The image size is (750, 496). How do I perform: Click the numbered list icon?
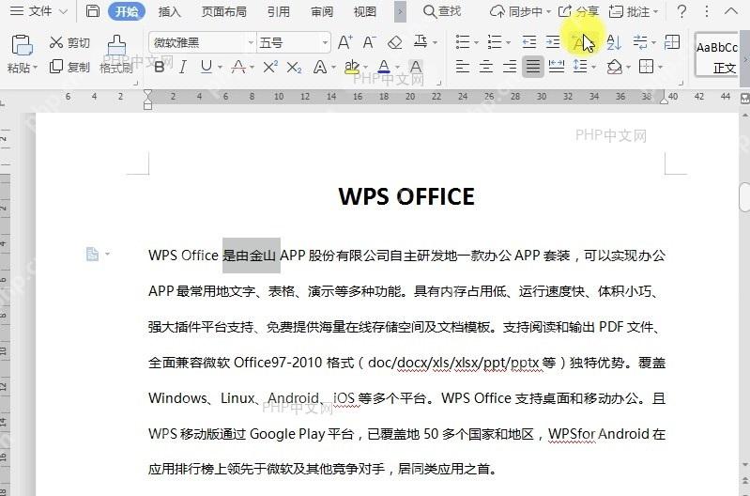click(x=495, y=42)
